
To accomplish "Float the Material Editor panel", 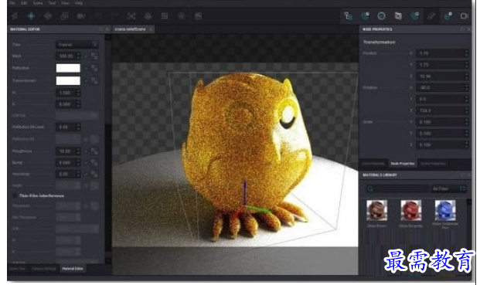I will pos(100,29).
